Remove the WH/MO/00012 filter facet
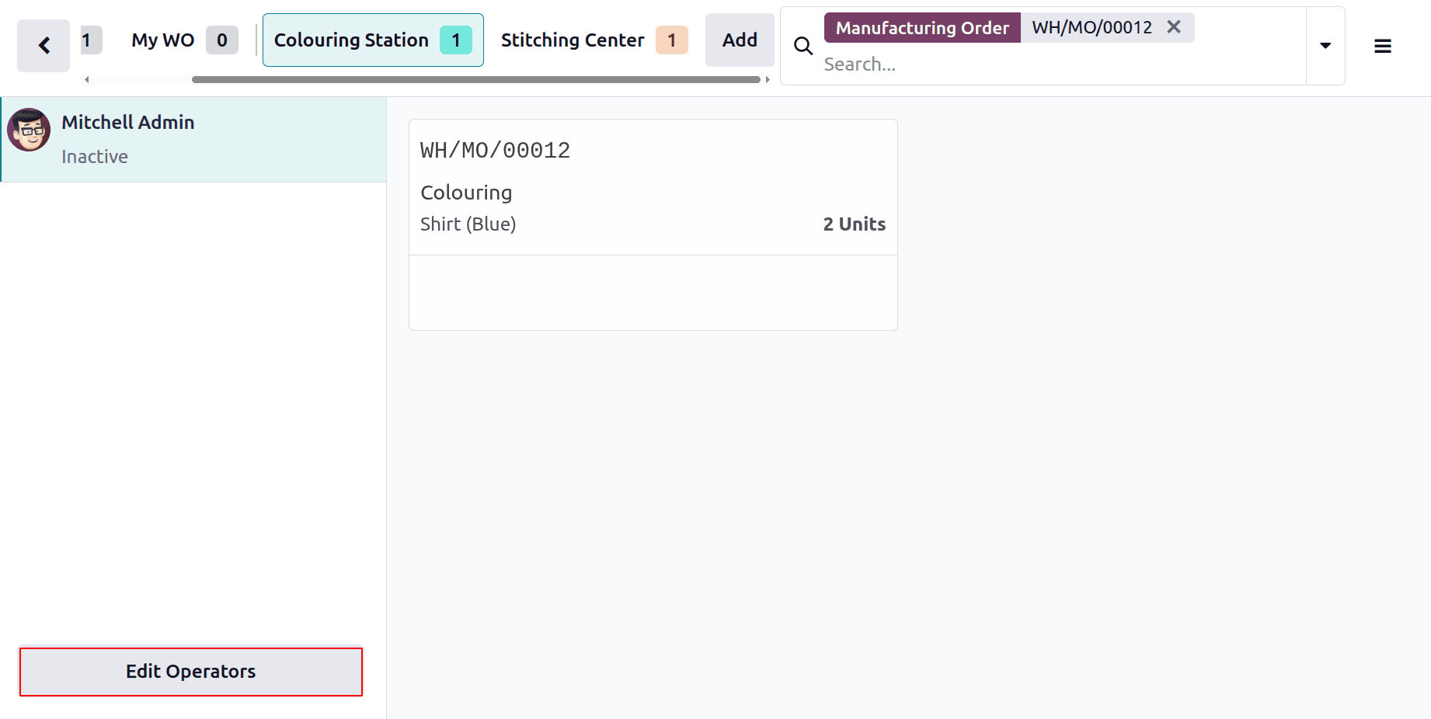Viewport: 1431px width, 719px height. tap(1174, 27)
